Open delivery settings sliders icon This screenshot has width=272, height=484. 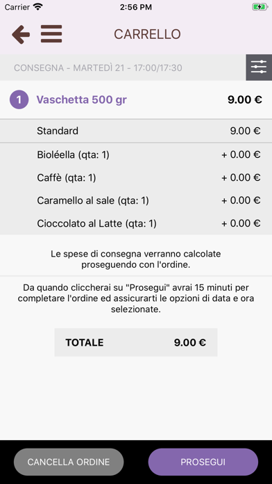[259, 67]
